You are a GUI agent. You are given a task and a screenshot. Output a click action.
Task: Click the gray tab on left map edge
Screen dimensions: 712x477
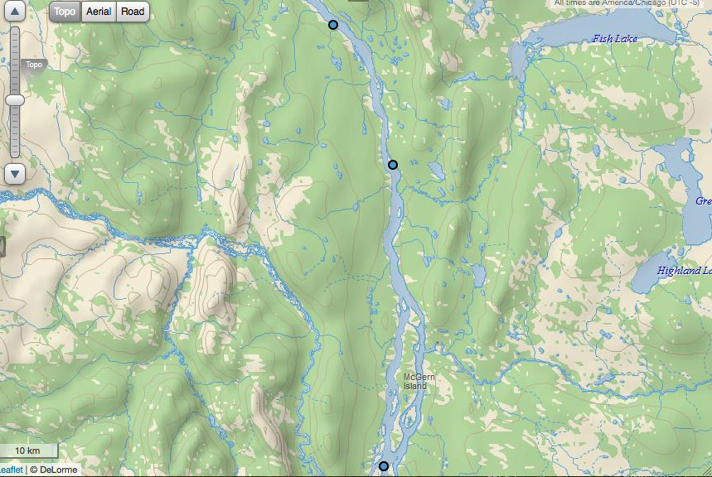click(x=2, y=247)
